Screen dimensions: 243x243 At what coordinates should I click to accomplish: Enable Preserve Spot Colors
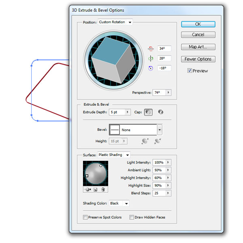click(85, 217)
